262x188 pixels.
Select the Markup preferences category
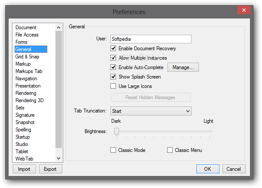tap(23, 64)
